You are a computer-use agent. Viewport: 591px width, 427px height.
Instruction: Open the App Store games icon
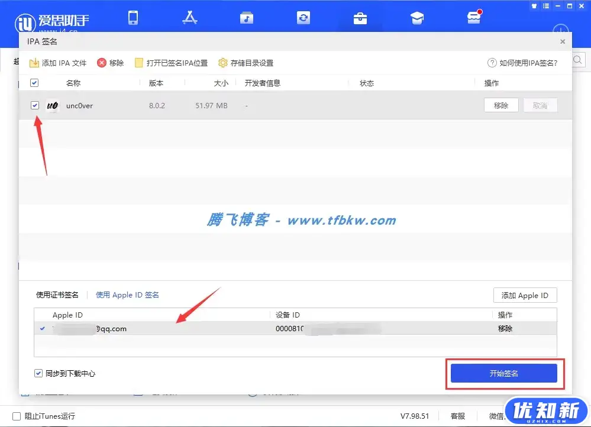[x=189, y=18]
